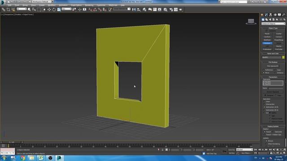Click the object name input field
Screen dimensions: 287x161
coord(272,57)
